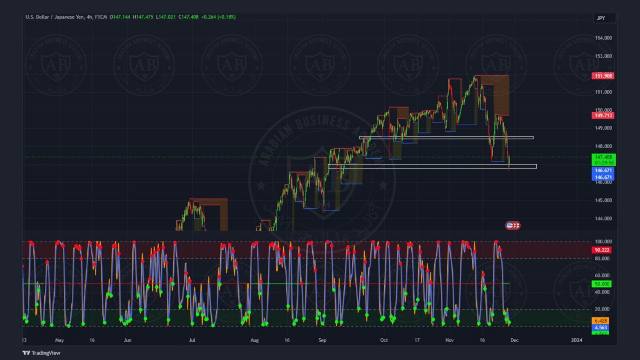640x360 pixels.
Task: Select the green 50.000 oscillator level label
Action: click(x=602, y=284)
